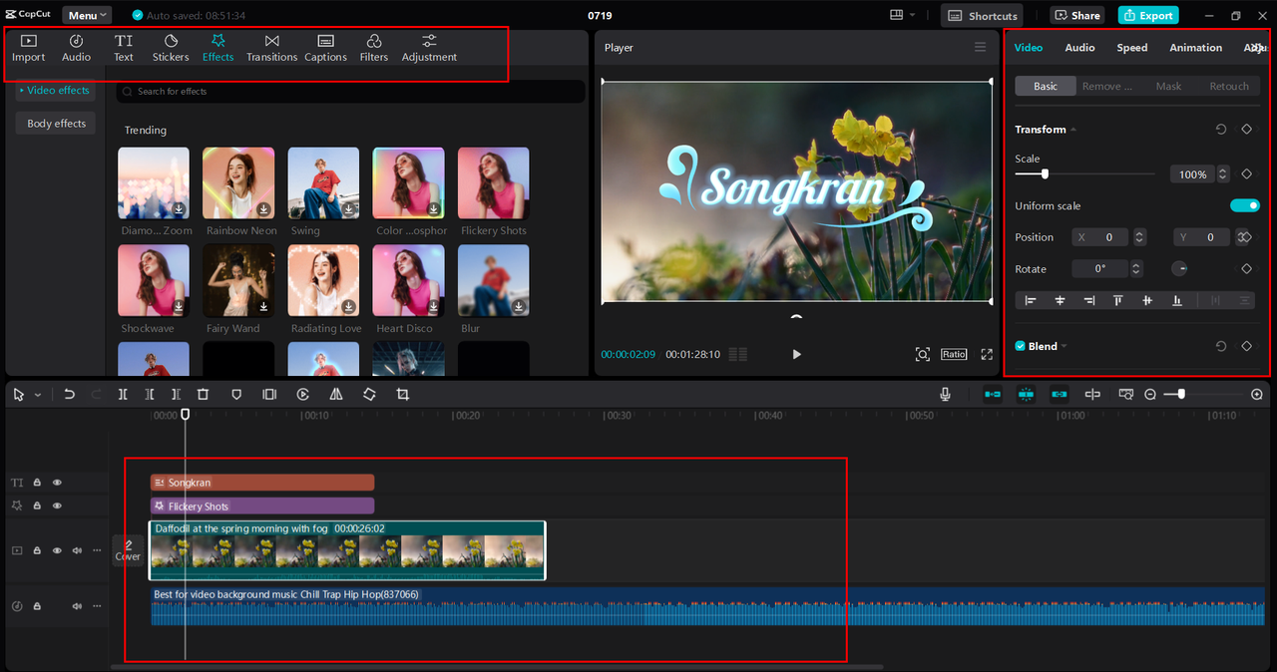
Task: Align the clip to top with align-top icon
Action: pos(1118,300)
